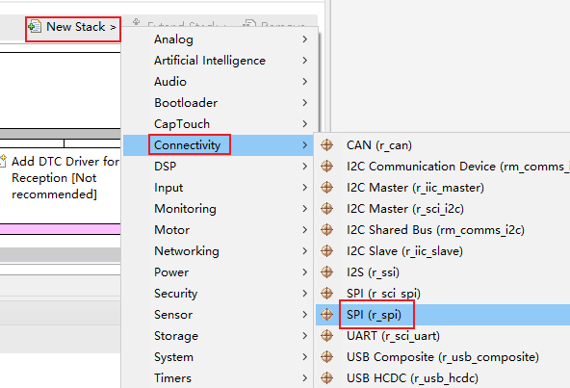The width and height of the screenshot is (570, 388).
Task: Click the I2C Master (r_iic_master) icon
Action: (x=326, y=188)
